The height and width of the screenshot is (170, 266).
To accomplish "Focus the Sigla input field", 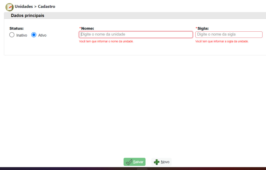I will [229, 34].
